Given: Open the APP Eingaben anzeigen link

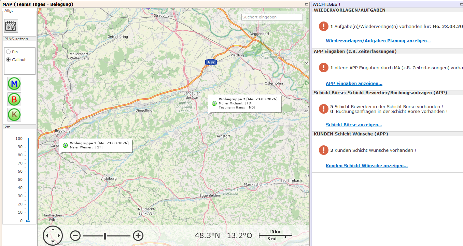Looking at the screenshot, I should (354, 84).
